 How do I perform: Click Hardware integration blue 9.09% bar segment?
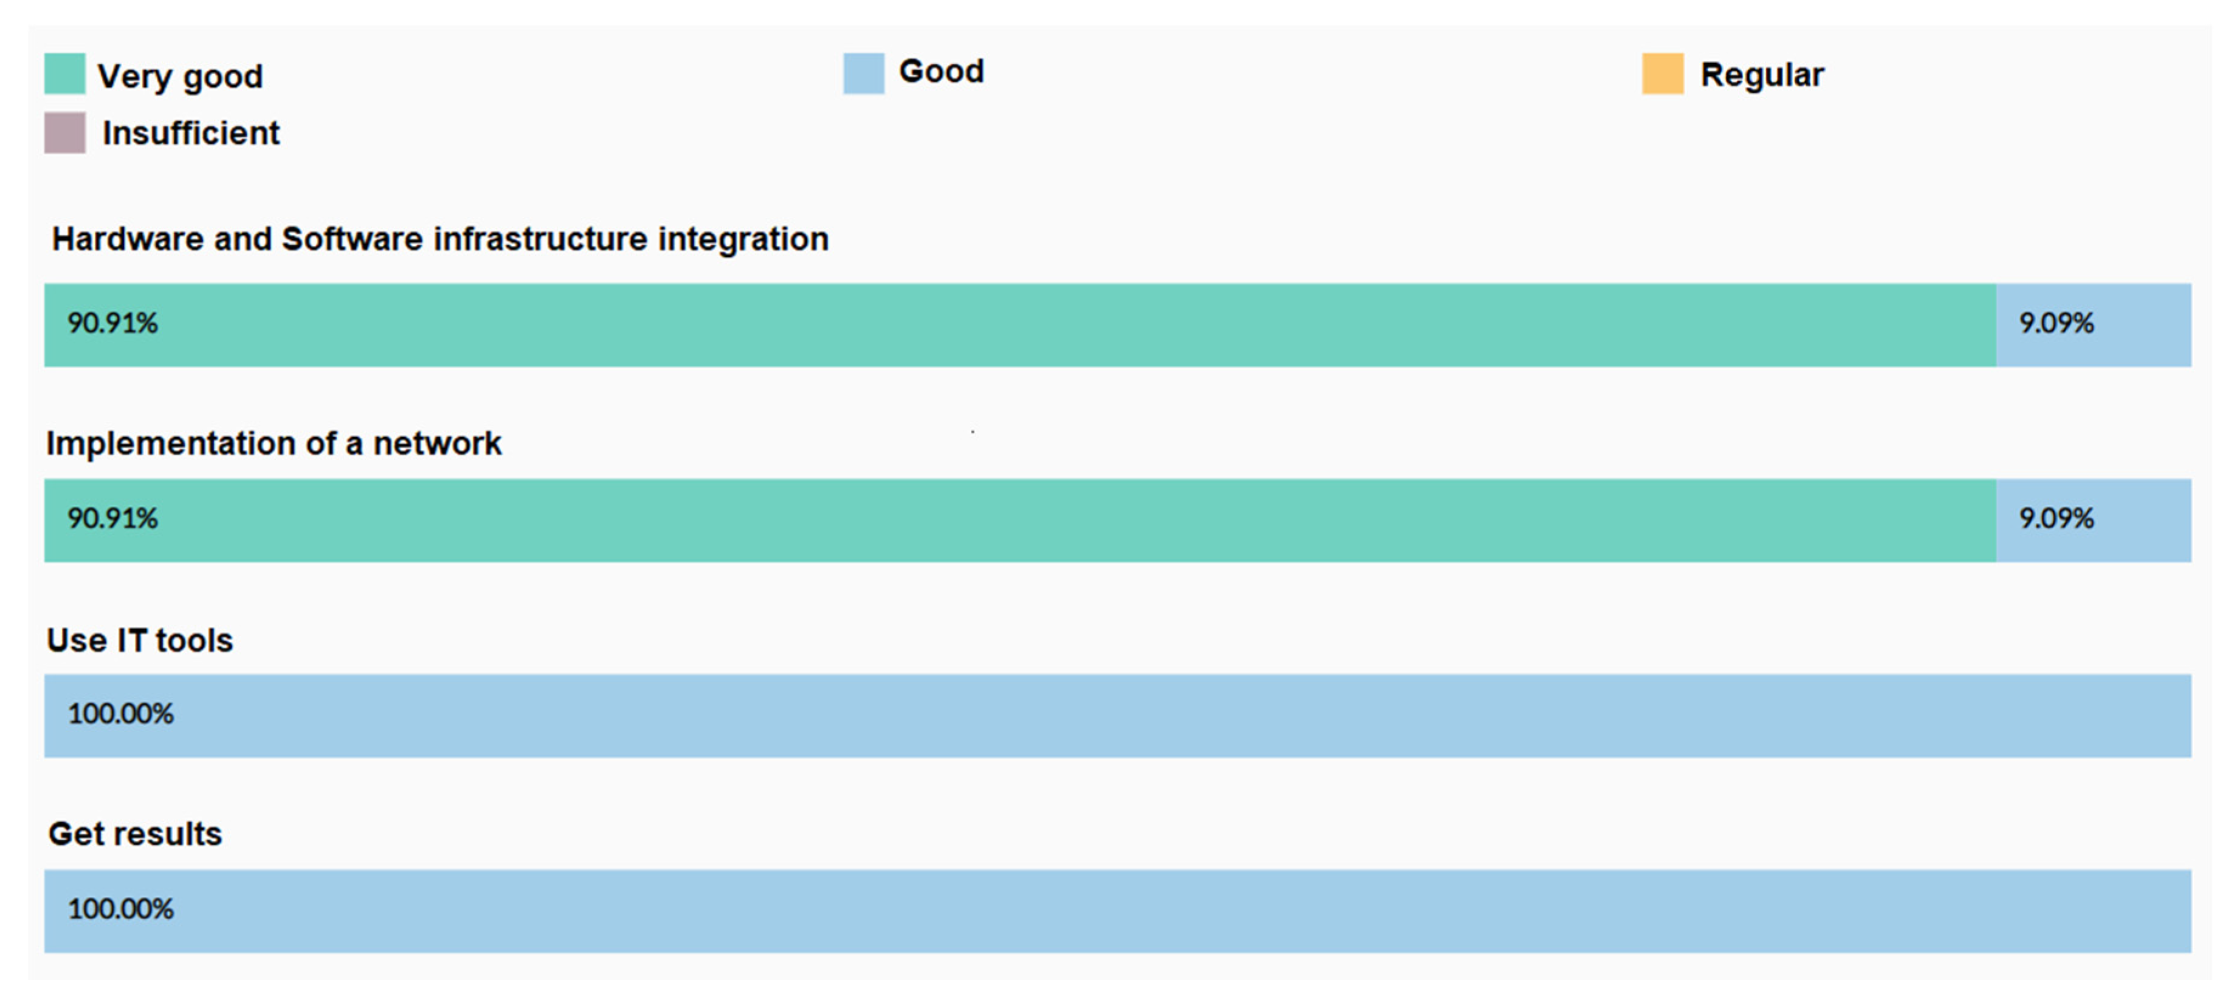click(2093, 324)
